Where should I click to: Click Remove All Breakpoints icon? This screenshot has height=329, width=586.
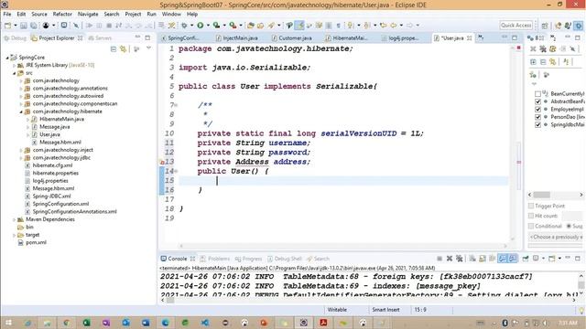pyautogui.click(x=543, y=48)
